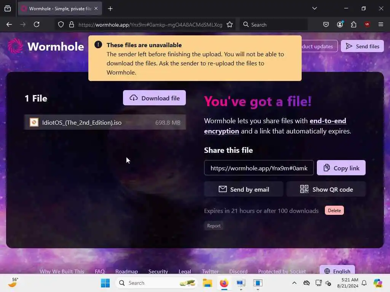
Task: Click the share link text field
Action: click(x=259, y=168)
